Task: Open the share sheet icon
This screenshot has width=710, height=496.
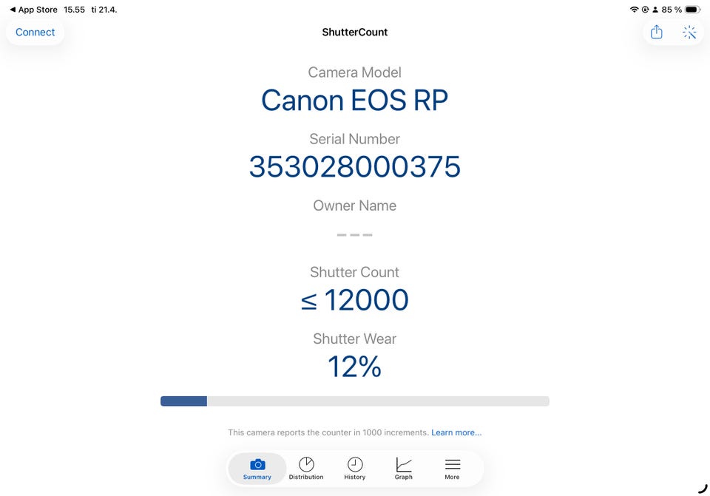Action: (x=656, y=33)
